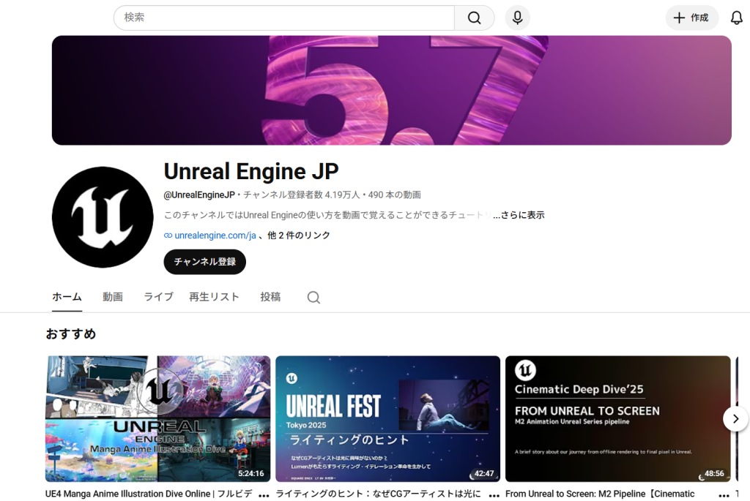
Task: Open the notifications bell
Action: pos(736,18)
